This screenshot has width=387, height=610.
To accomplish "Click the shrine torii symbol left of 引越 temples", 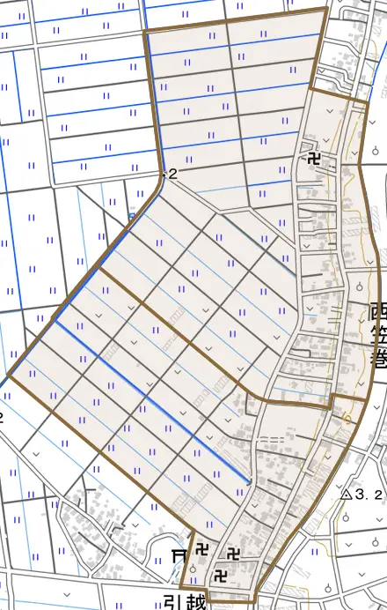I will coord(179,556).
